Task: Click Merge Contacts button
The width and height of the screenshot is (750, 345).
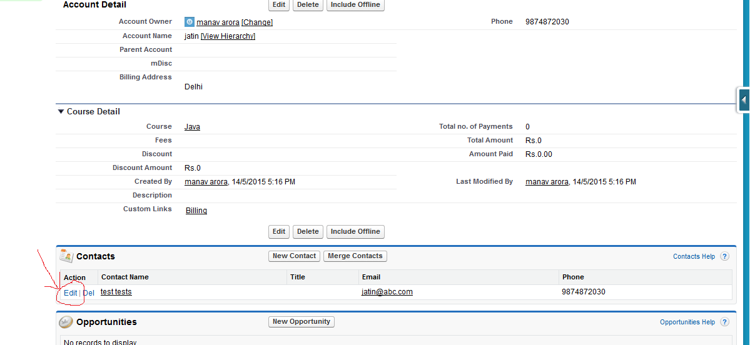Action: pos(355,256)
